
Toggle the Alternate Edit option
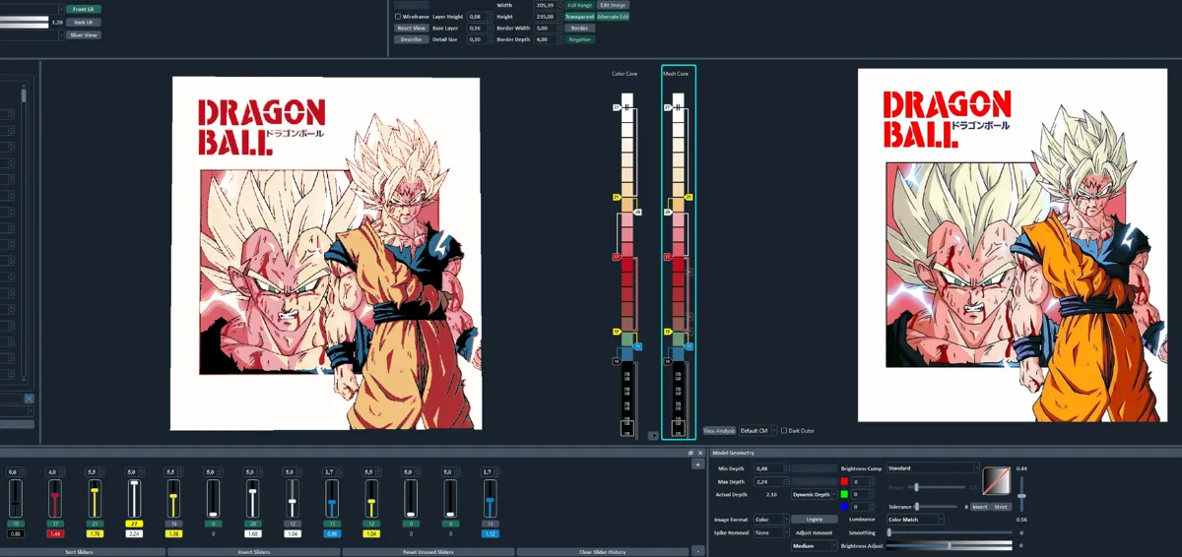coord(613,17)
